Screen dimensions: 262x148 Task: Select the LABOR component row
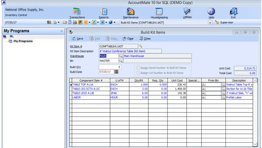point(161,97)
